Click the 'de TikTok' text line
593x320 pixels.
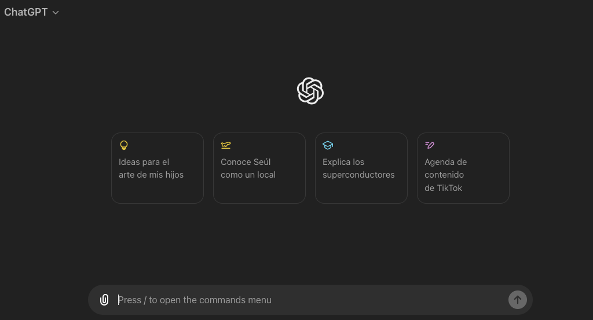(x=443, y=187)
